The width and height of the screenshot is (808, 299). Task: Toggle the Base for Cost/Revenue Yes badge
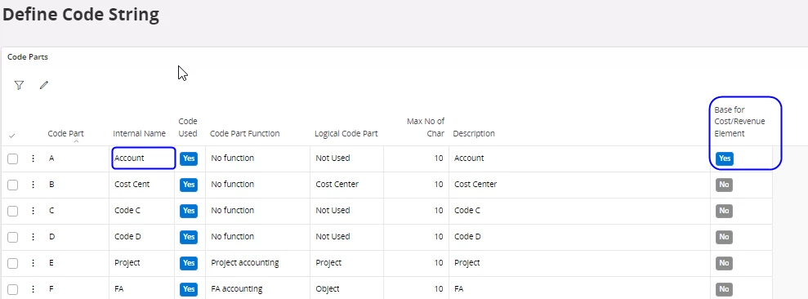(725, 158)
